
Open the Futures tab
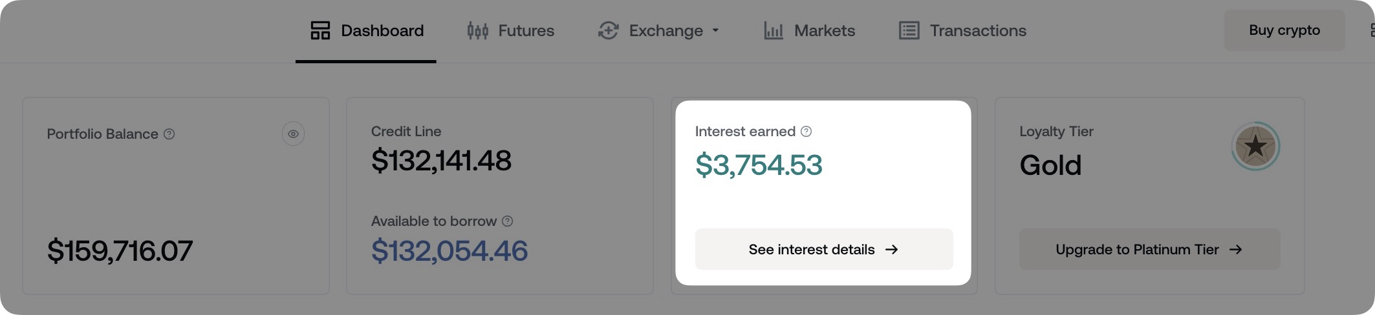point(526,30)
